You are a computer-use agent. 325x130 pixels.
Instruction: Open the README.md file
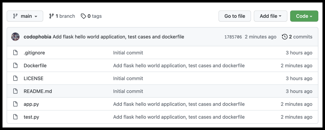pyautogui.click(x=38, y=91)
